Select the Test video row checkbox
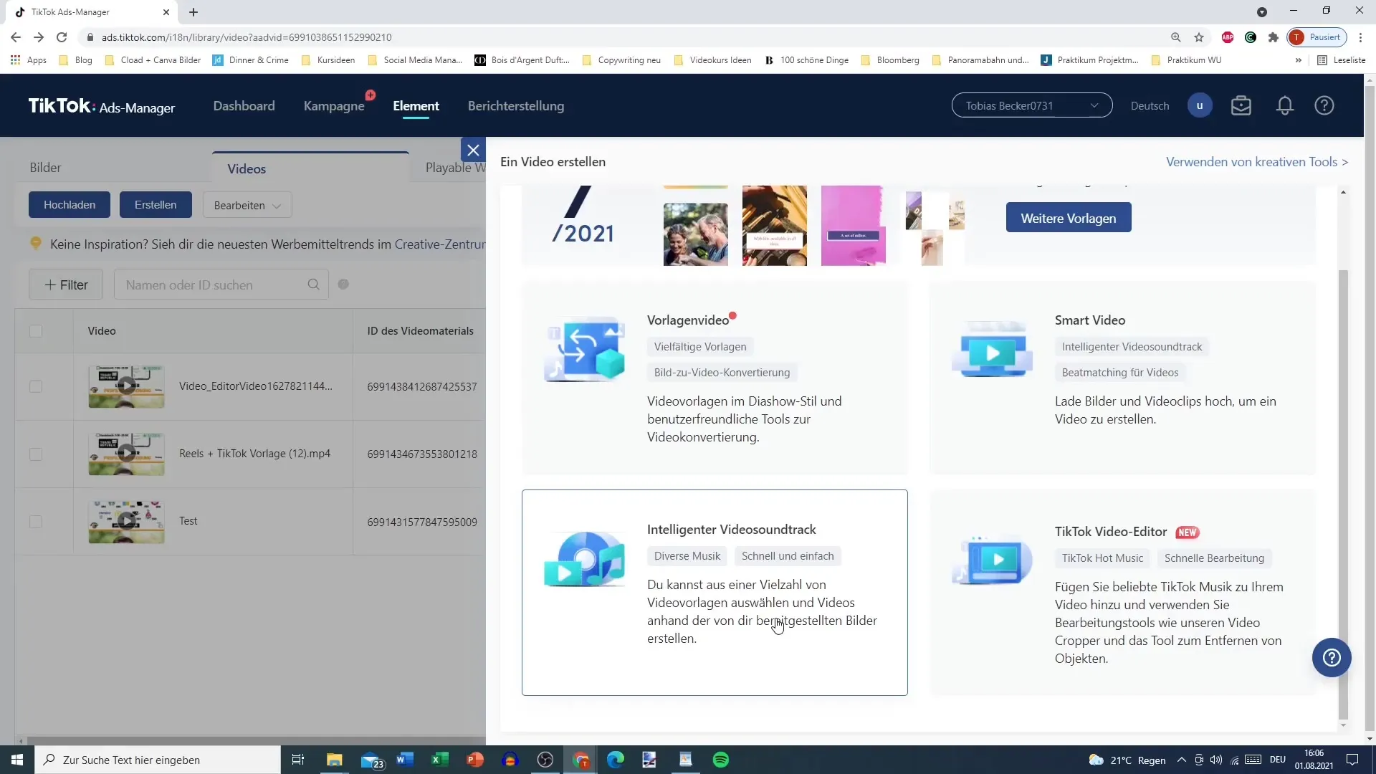Screen dimensions: 1376x774 coord(36,522)
